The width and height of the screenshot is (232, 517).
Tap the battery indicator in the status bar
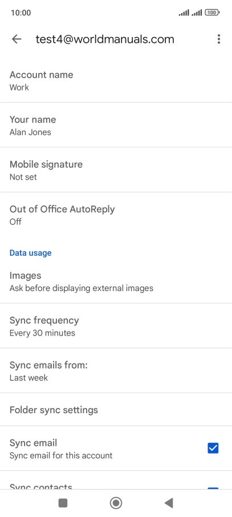[212, 13]
